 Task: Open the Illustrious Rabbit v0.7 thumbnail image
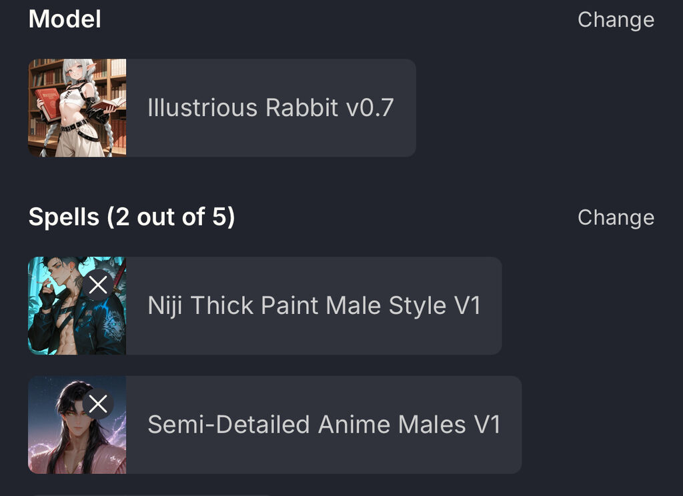[77, 108]
